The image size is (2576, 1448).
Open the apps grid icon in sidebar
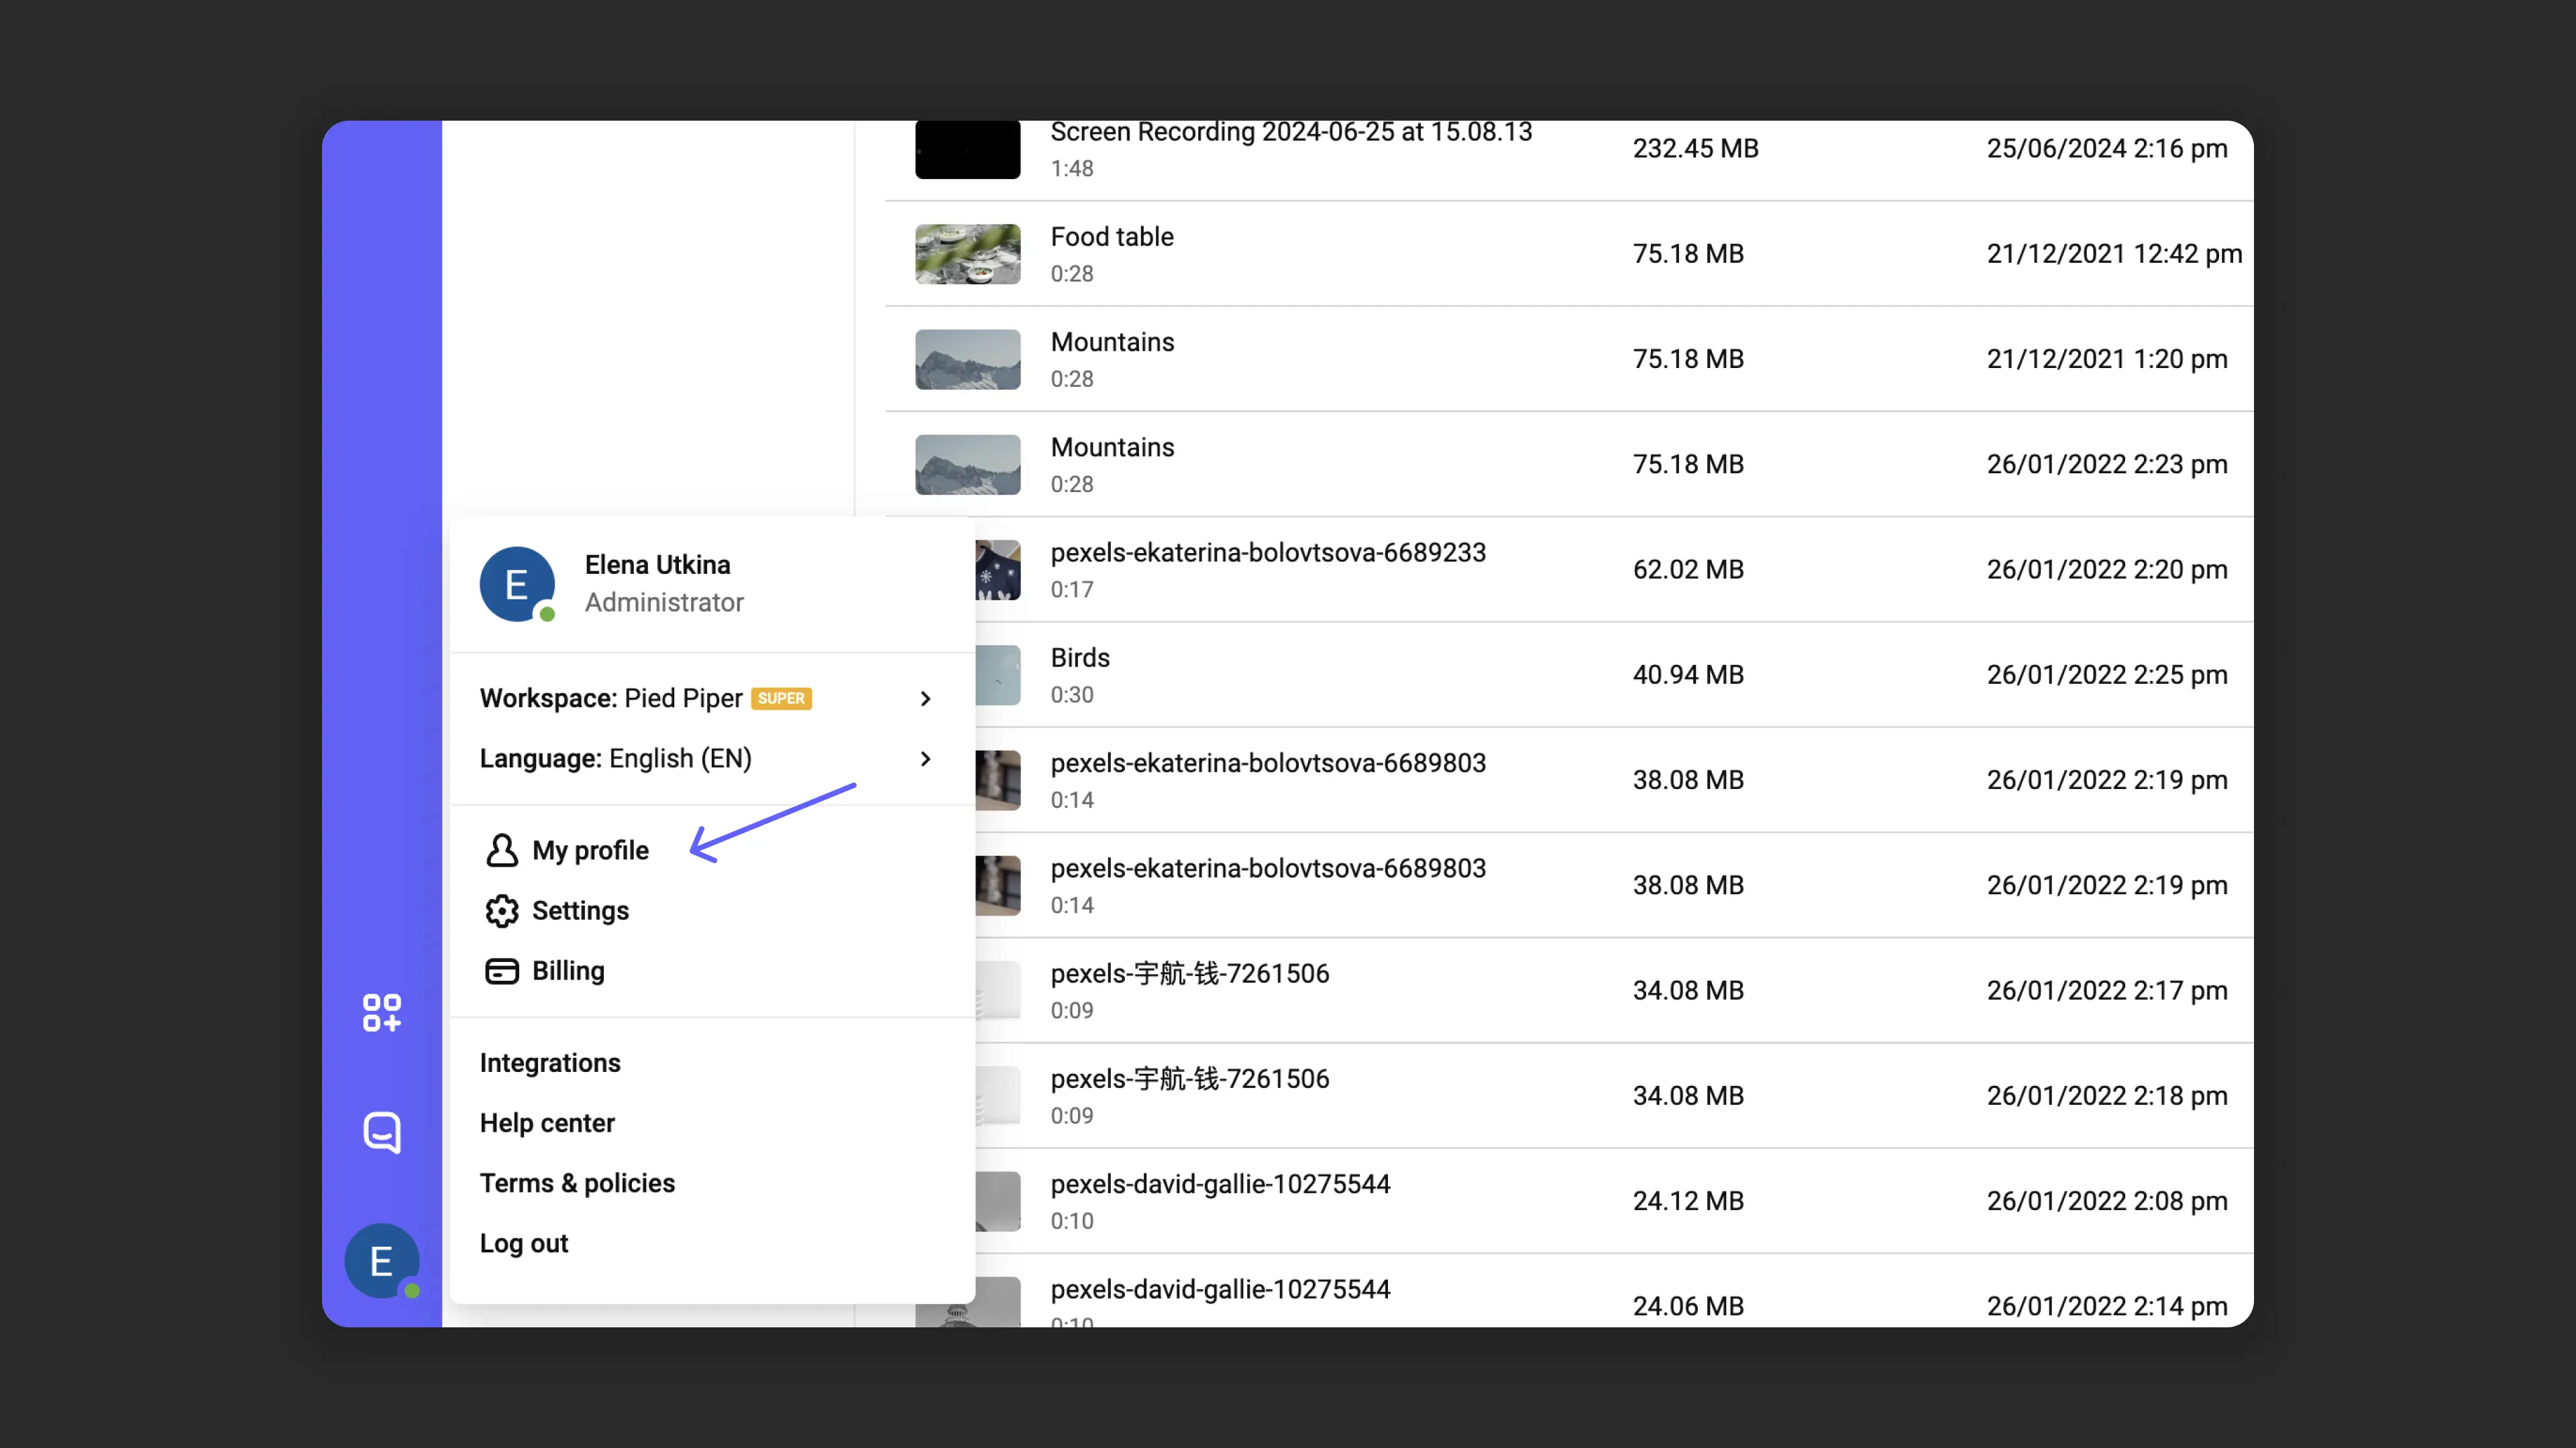(381, 1012)
